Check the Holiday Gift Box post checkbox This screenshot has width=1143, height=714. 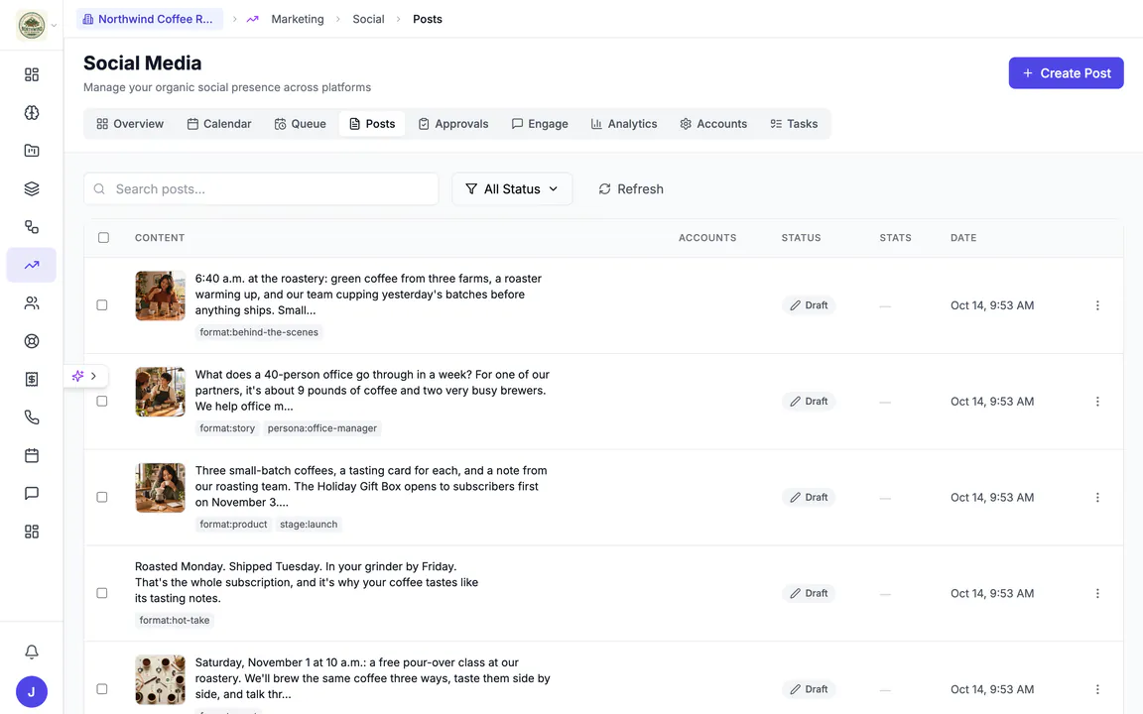click(102, 497)
